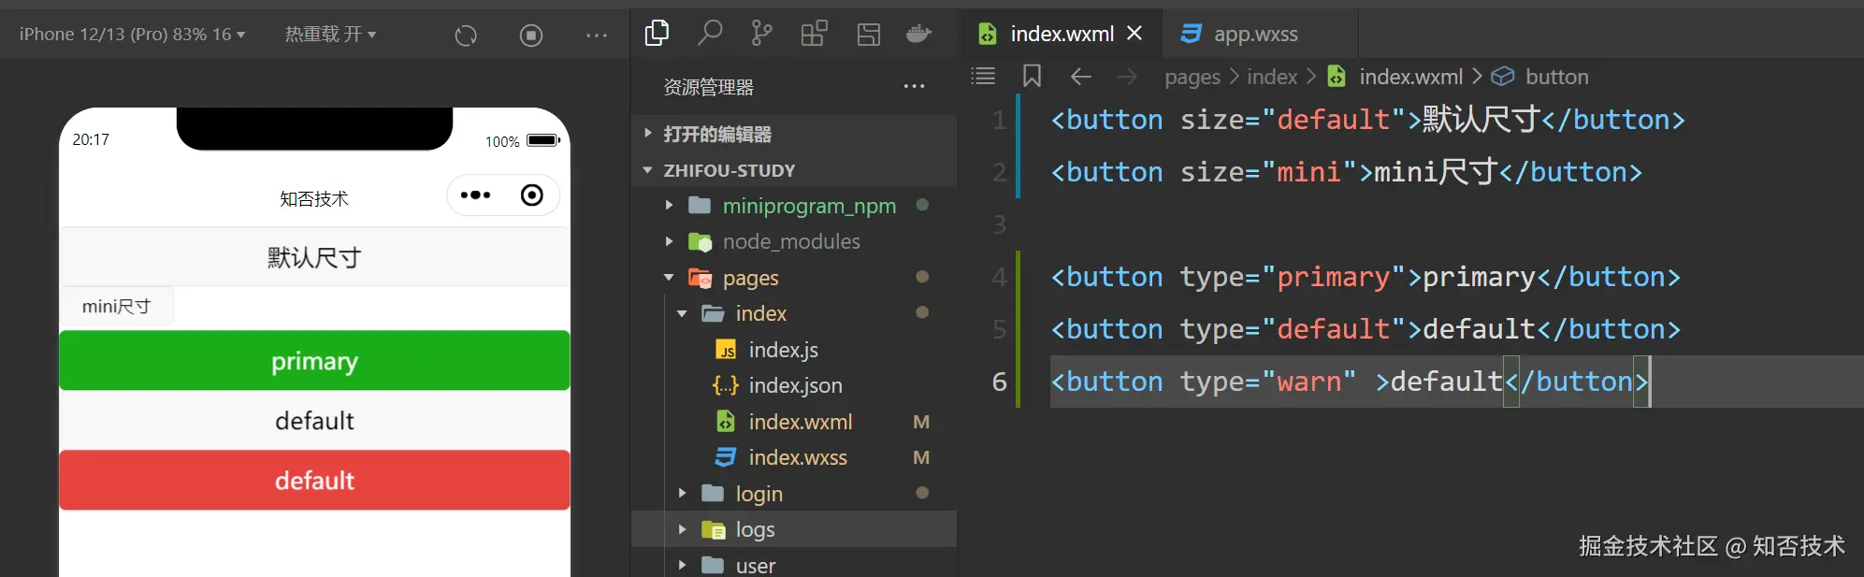Click line number 6 in the gutter
The height and width of the screenshot is (577, 1864).
[x=999, y=382]
